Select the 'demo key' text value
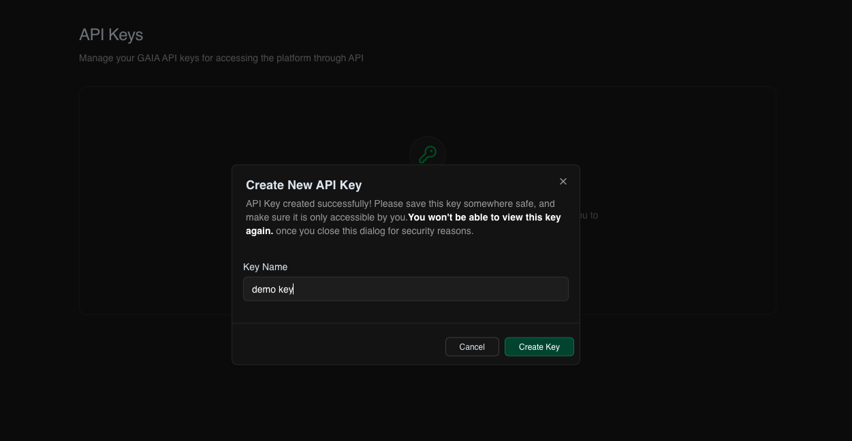852x441 pixels. tap(272, 289)
